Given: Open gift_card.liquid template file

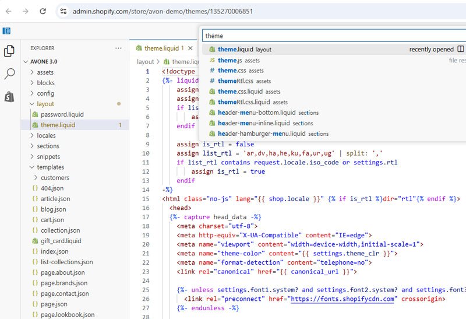Looking at the screenshot, I should click(x=75, y=241).
